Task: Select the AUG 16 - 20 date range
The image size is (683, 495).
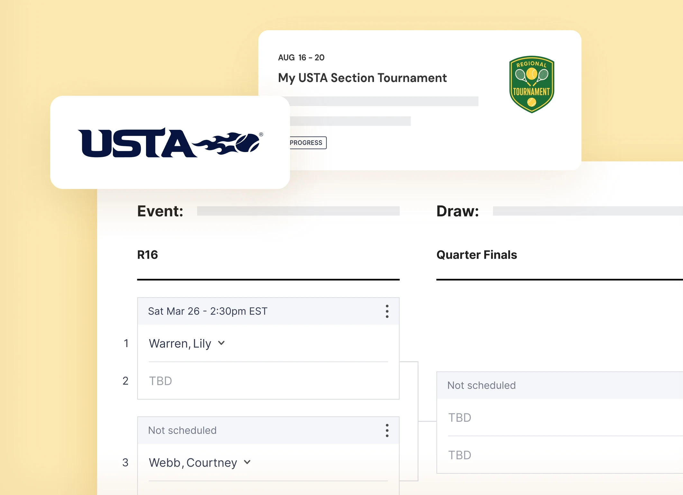Action: (301, 57)
